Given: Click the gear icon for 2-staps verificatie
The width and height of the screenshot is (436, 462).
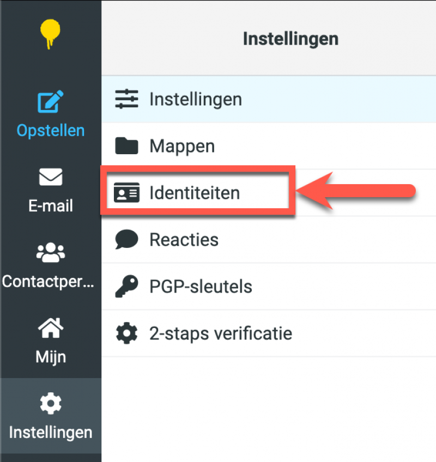Looking at the screenshot, I should [x=126, y=333].
